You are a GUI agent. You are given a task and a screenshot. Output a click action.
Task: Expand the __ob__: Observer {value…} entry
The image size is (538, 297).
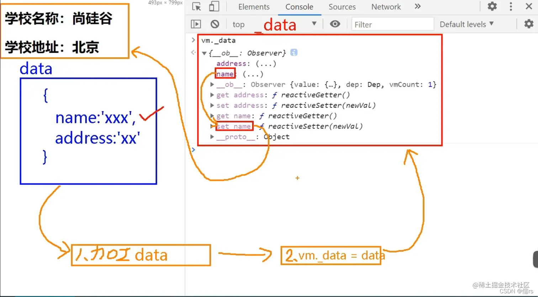[212, 85]
